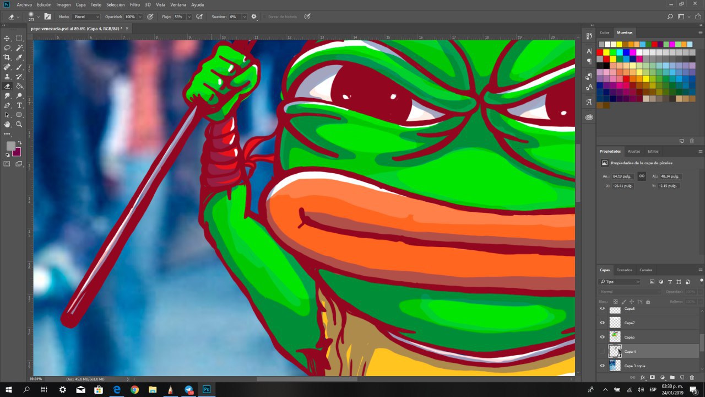Open the Flujo slider dropdown
The image size is (705, 397).
[189, 17]
